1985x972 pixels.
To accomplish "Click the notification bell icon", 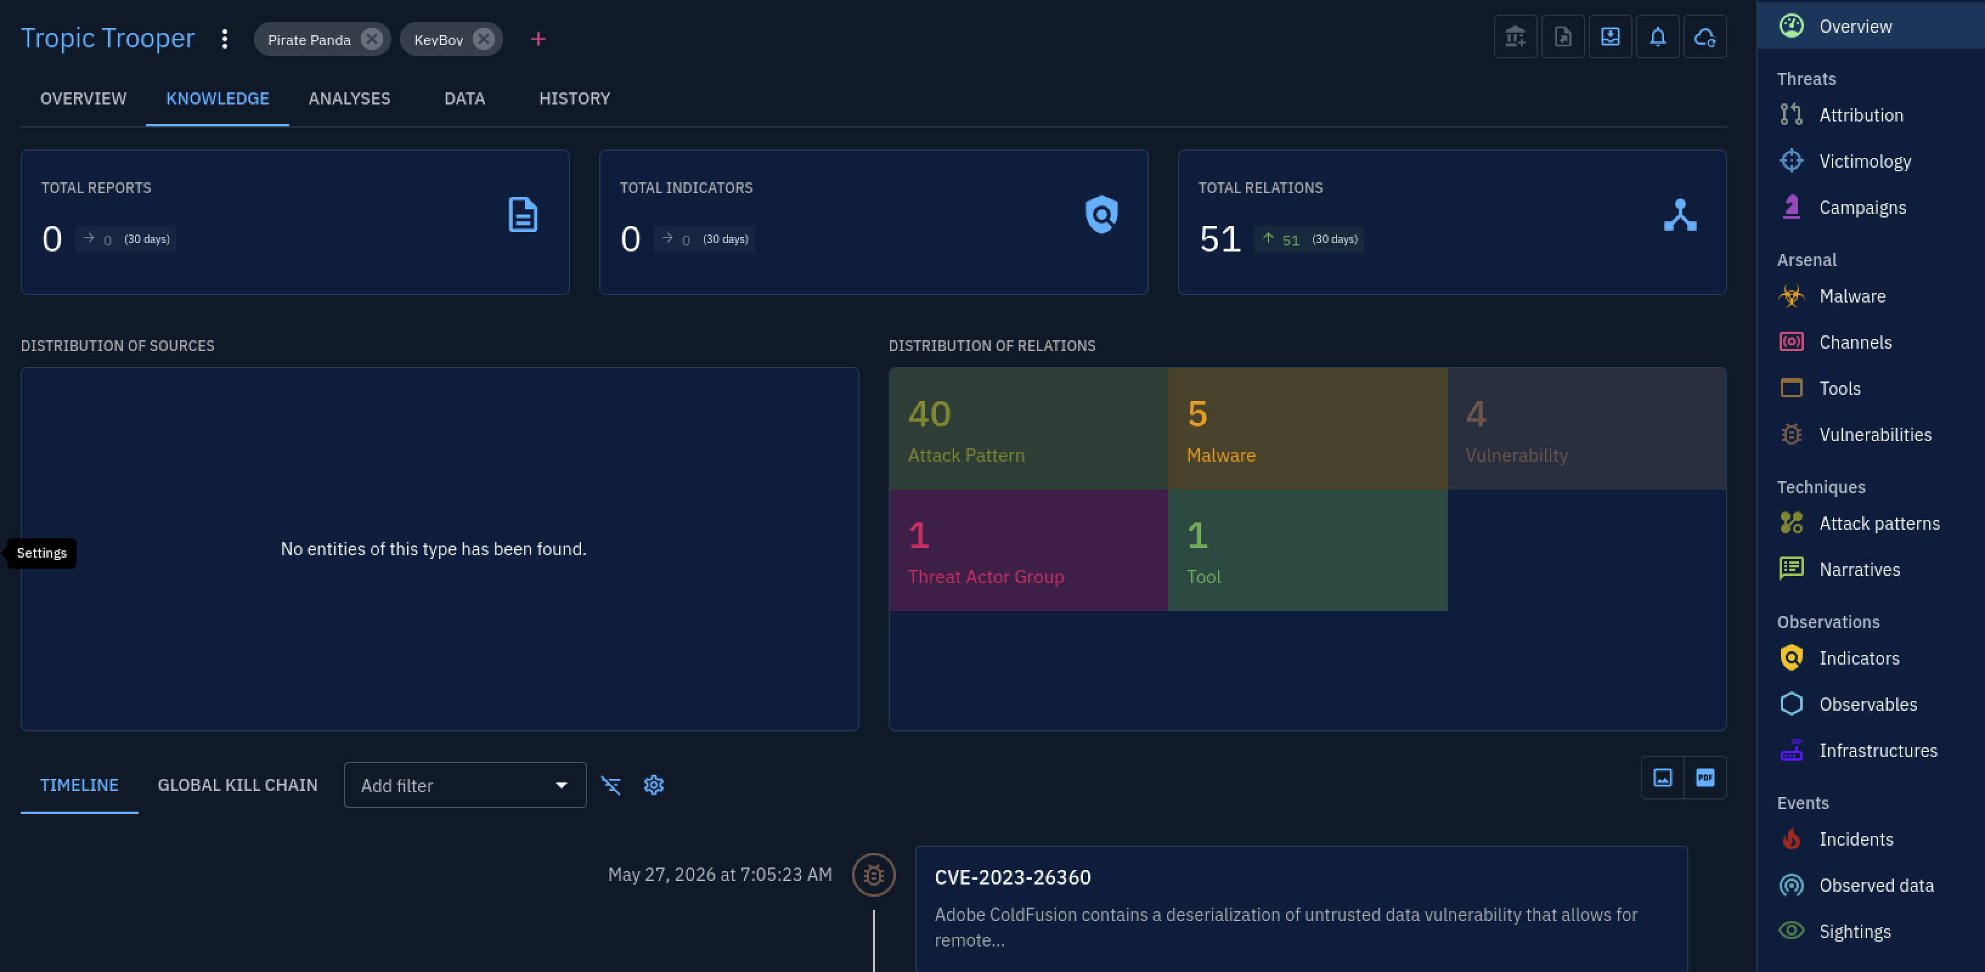I will point(1657,36).
